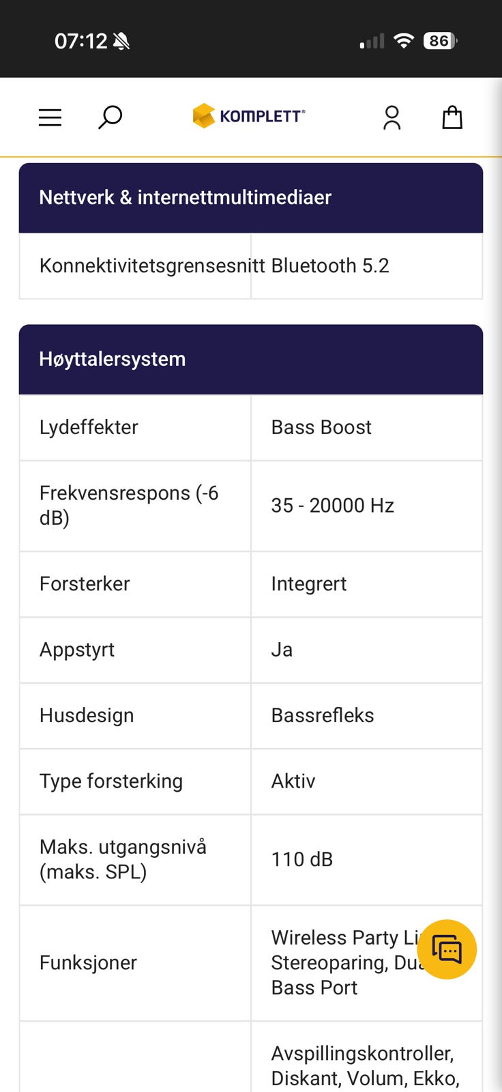Open the user account icon

392,117
